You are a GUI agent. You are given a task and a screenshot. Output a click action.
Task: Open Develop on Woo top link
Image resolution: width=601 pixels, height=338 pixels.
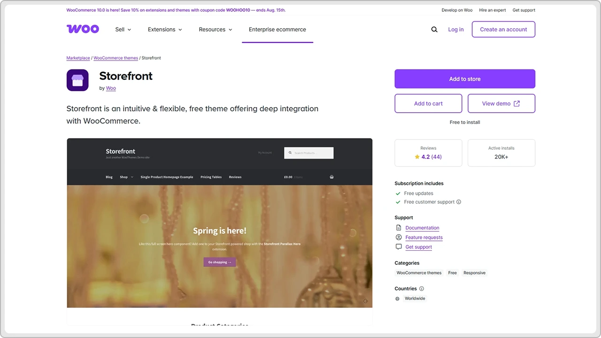[x=457, y=10]
